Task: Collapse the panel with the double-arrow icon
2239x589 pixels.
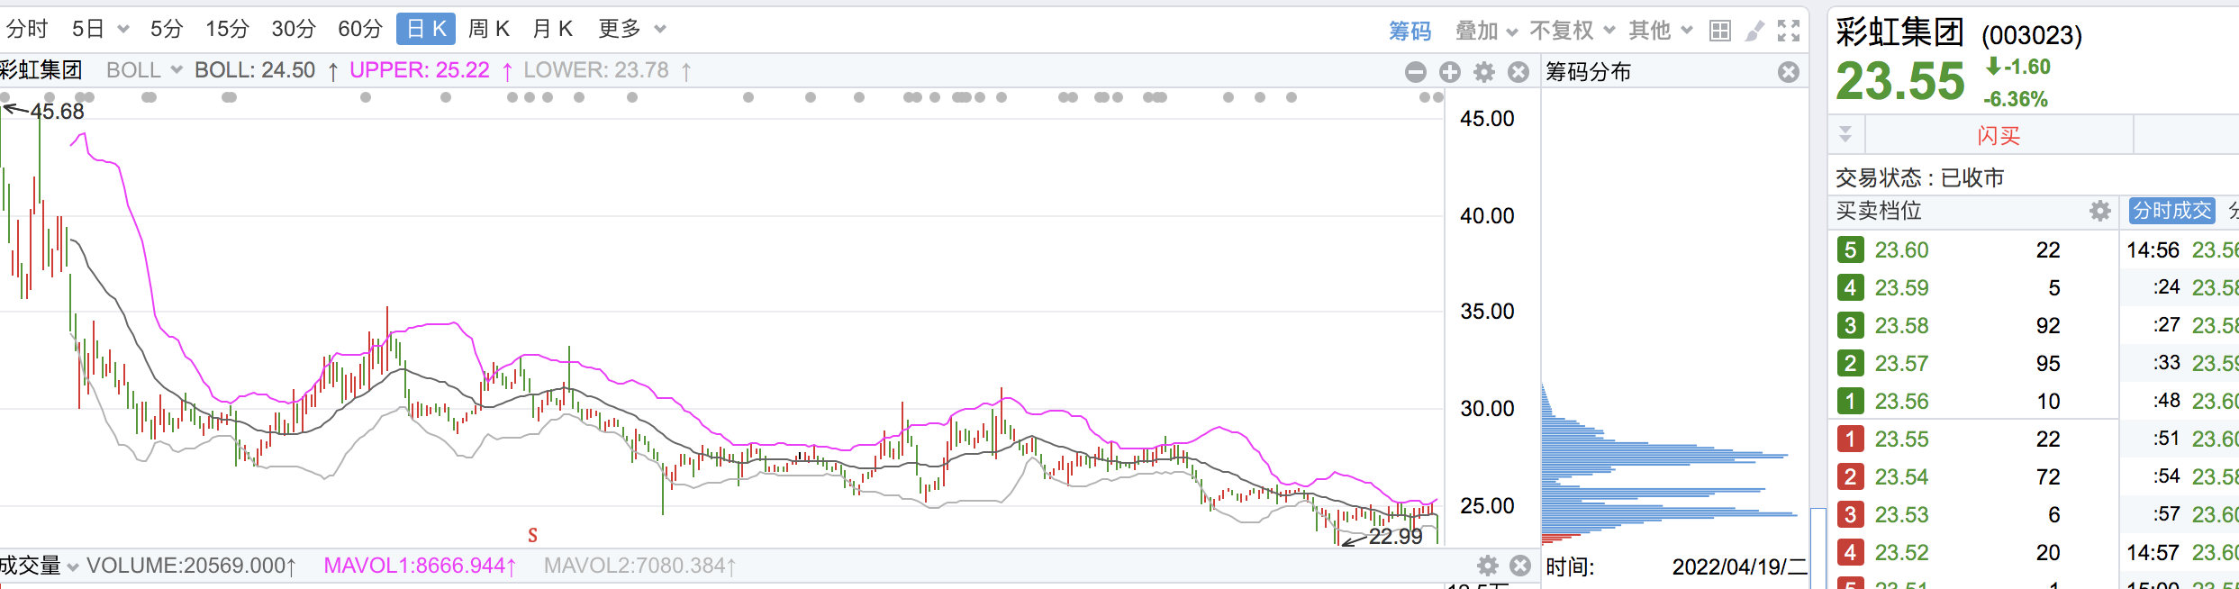Action: click(1845, 134)
